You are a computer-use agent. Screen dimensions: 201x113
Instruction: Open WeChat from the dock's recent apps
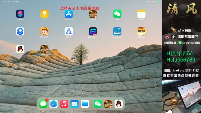[x=98, y=104]
